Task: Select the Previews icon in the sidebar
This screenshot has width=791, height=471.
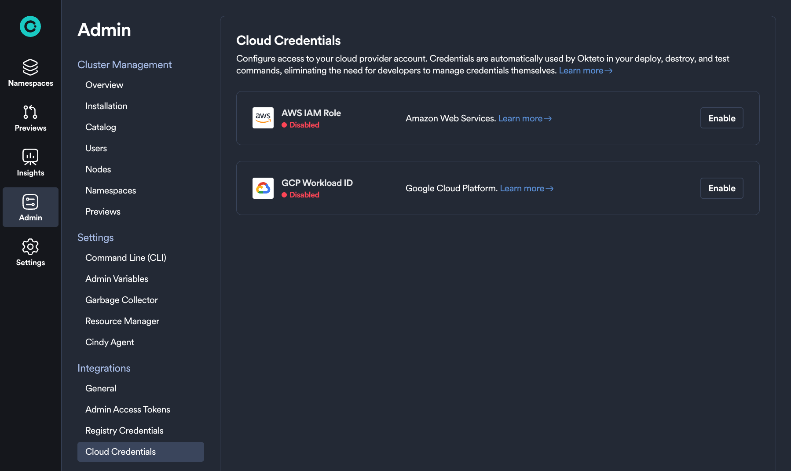Action: [x=30, y=118]
